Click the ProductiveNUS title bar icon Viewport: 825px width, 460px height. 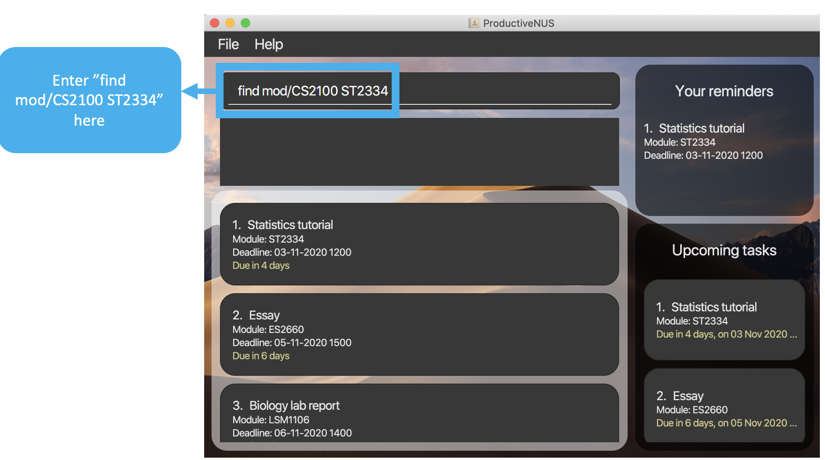click(474, 23)
